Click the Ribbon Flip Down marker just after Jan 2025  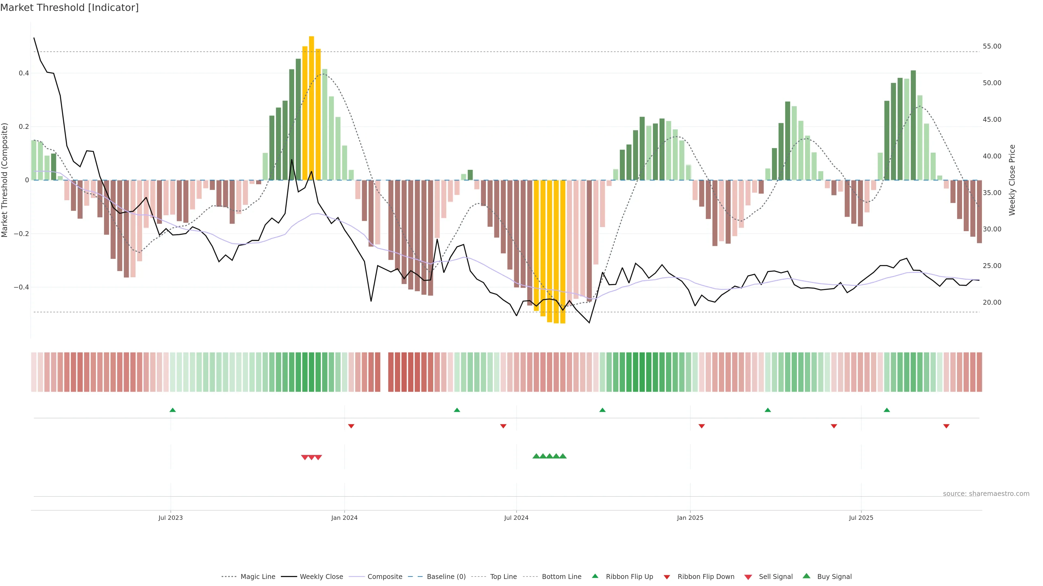click(x=702, y=426)
